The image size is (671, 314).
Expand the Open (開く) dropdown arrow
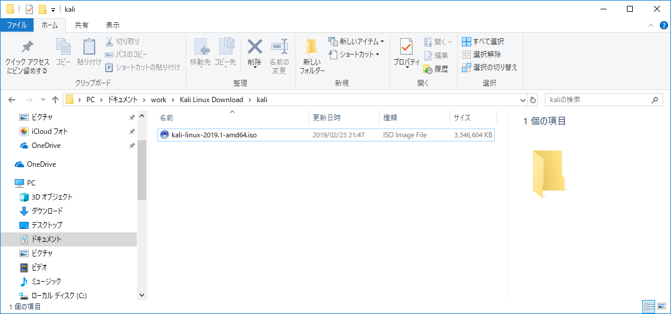[449, 42]
